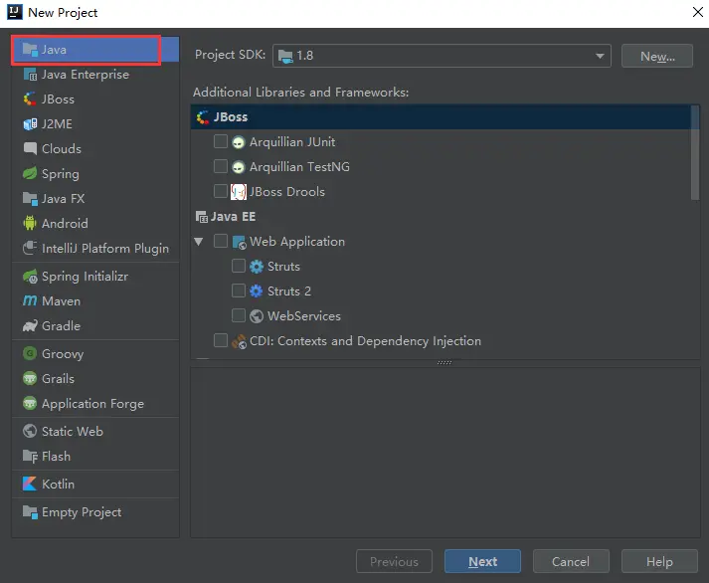Click the Spring Initializr icon
The image size is (709, 583).
[x=30, y=276]
